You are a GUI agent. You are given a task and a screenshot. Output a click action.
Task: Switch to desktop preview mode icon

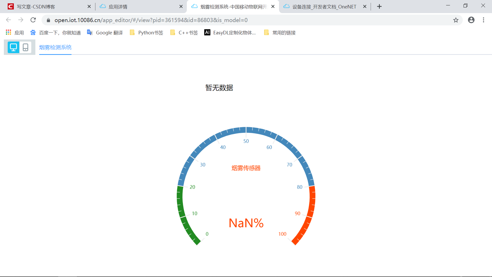13,47
